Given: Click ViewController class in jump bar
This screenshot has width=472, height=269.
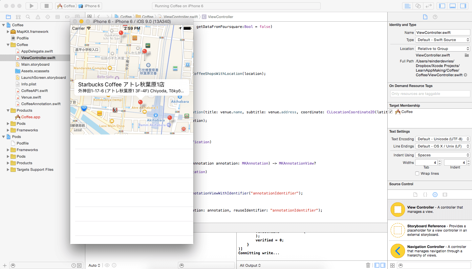Looking at the screenshot, I should click(218, 17).
